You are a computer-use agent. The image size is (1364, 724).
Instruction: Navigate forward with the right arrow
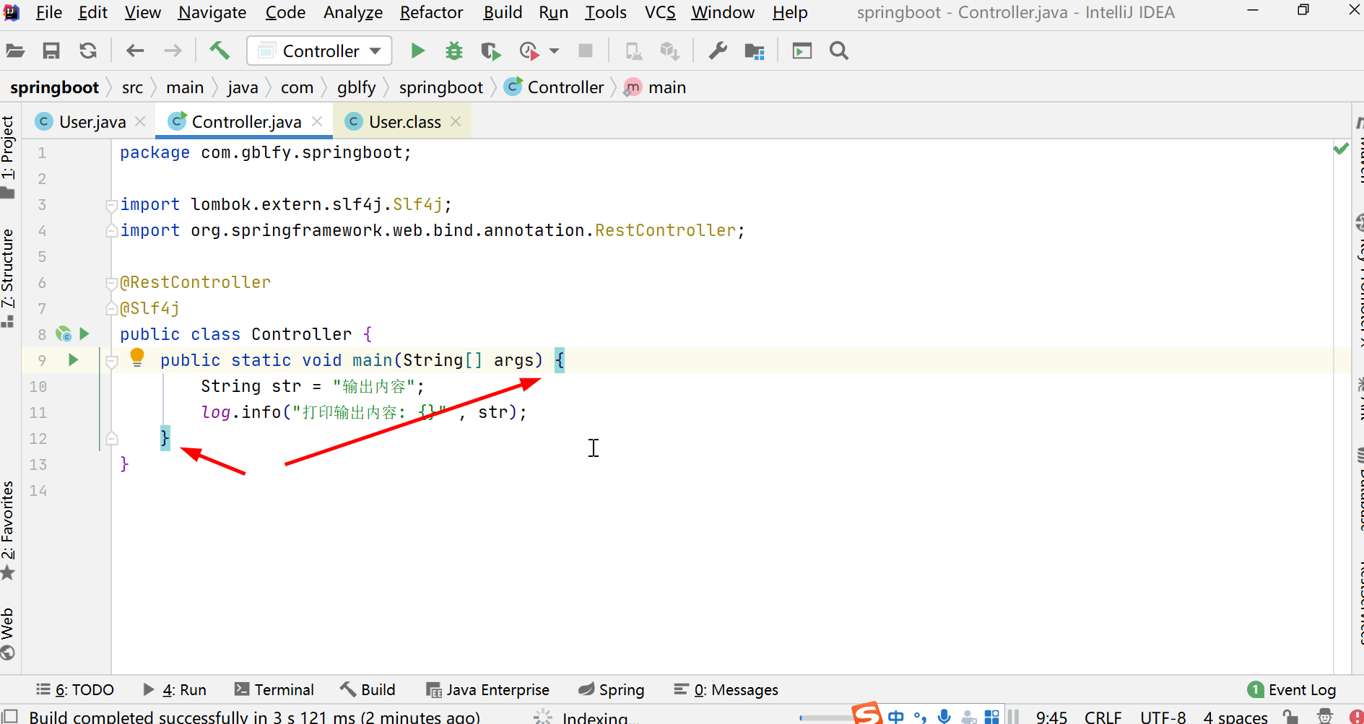tap(173, 51)
